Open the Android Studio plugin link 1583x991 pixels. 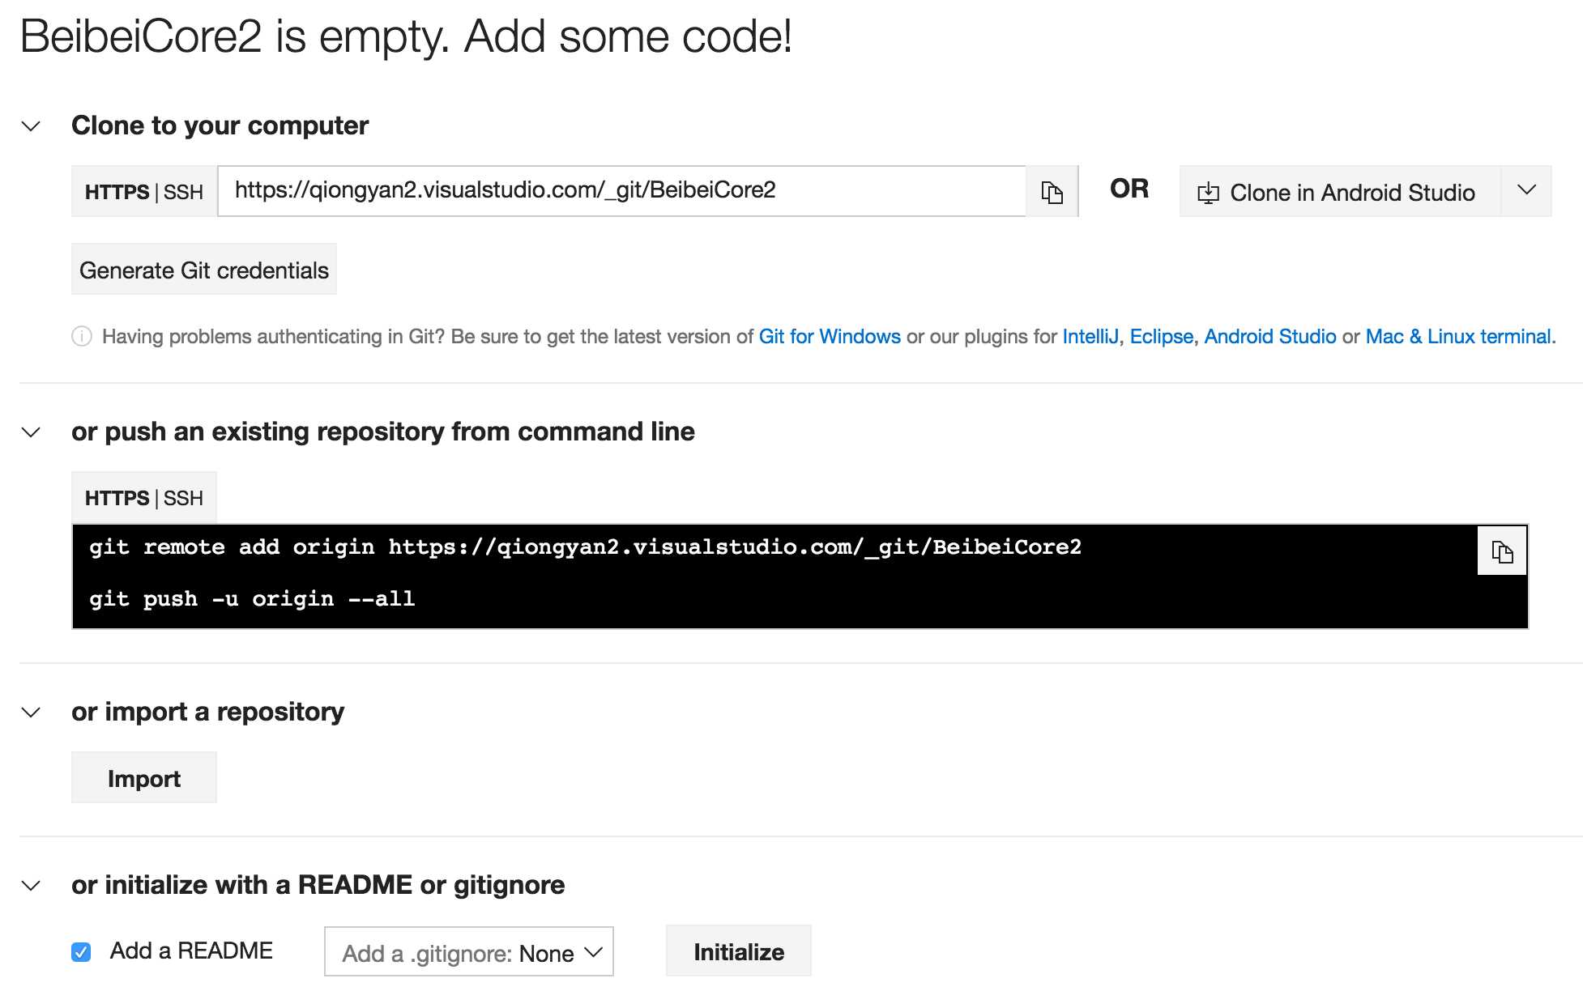coord(1270,337)
